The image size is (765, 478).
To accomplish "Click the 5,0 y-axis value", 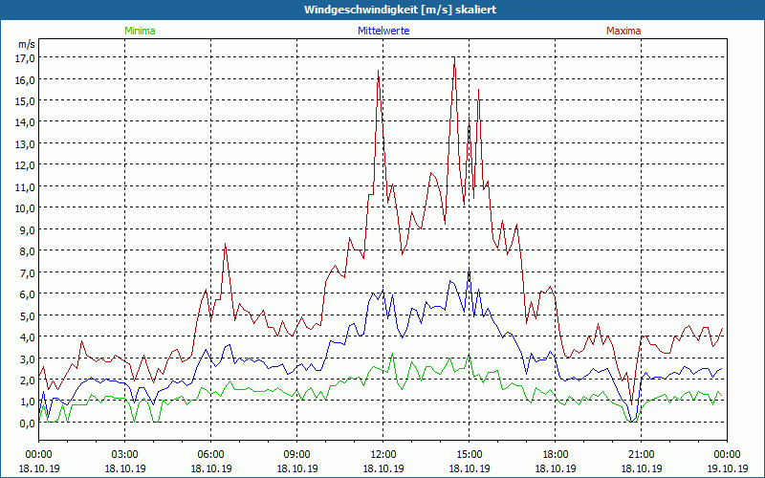I will pyautogui.click(x=25, y=315).
